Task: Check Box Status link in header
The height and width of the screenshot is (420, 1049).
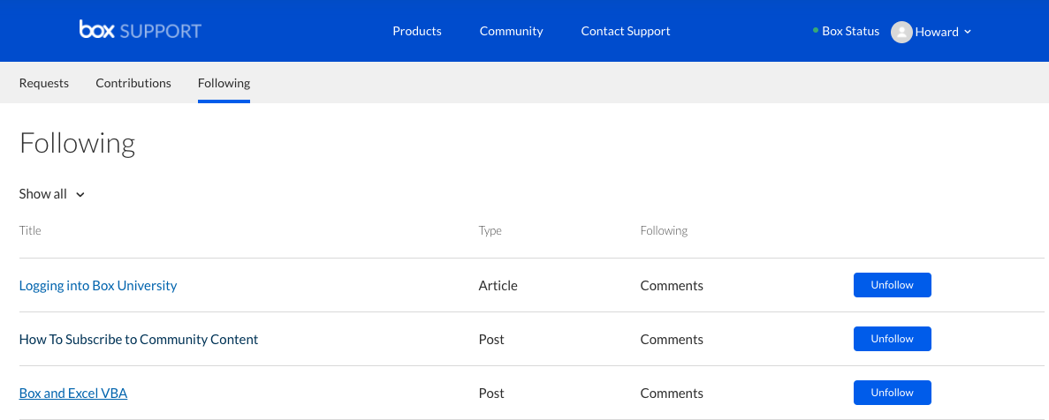Action: pos(850,31)
